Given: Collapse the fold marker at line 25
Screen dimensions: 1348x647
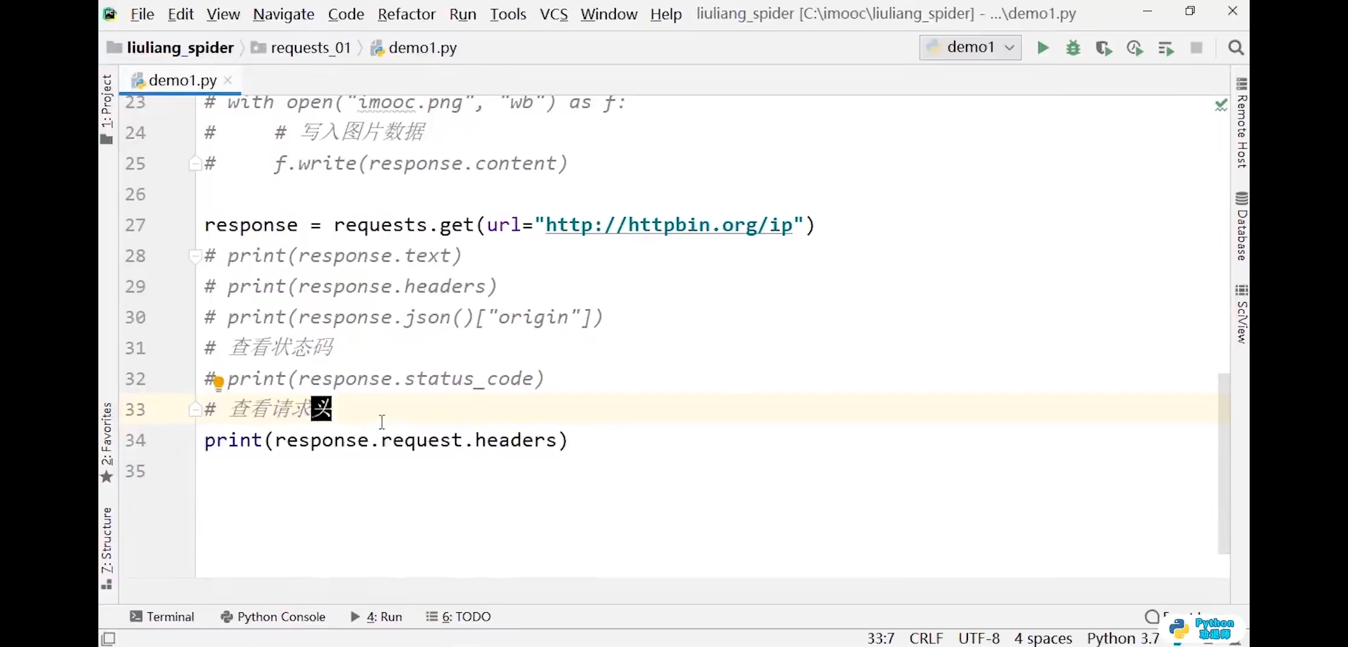Looking at the screenshot, I should point(194,164).
